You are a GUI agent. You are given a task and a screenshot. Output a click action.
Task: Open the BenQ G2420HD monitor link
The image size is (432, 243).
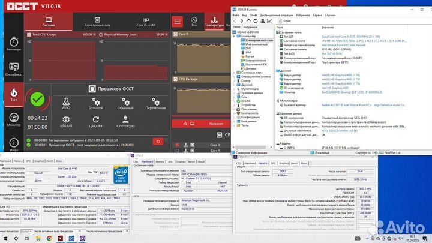[352, 92]
